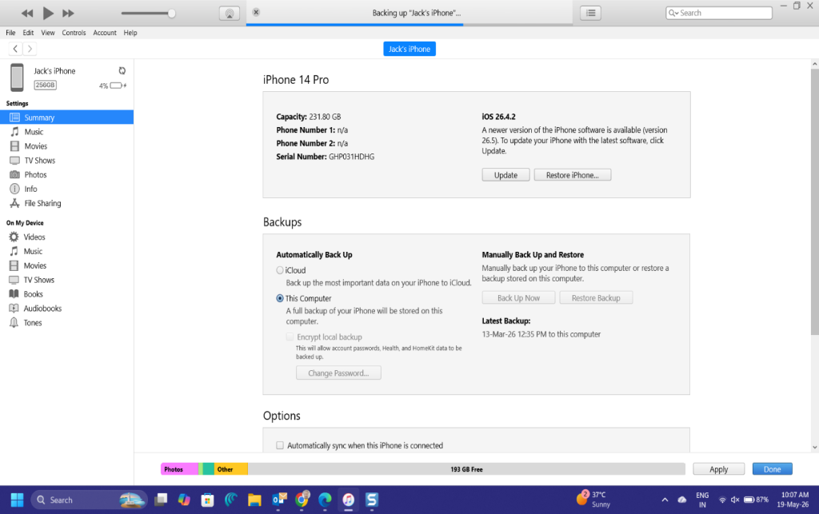Open the list view (Up Next) icon
This screenshot has height=514, width=819.
[591, 13]
